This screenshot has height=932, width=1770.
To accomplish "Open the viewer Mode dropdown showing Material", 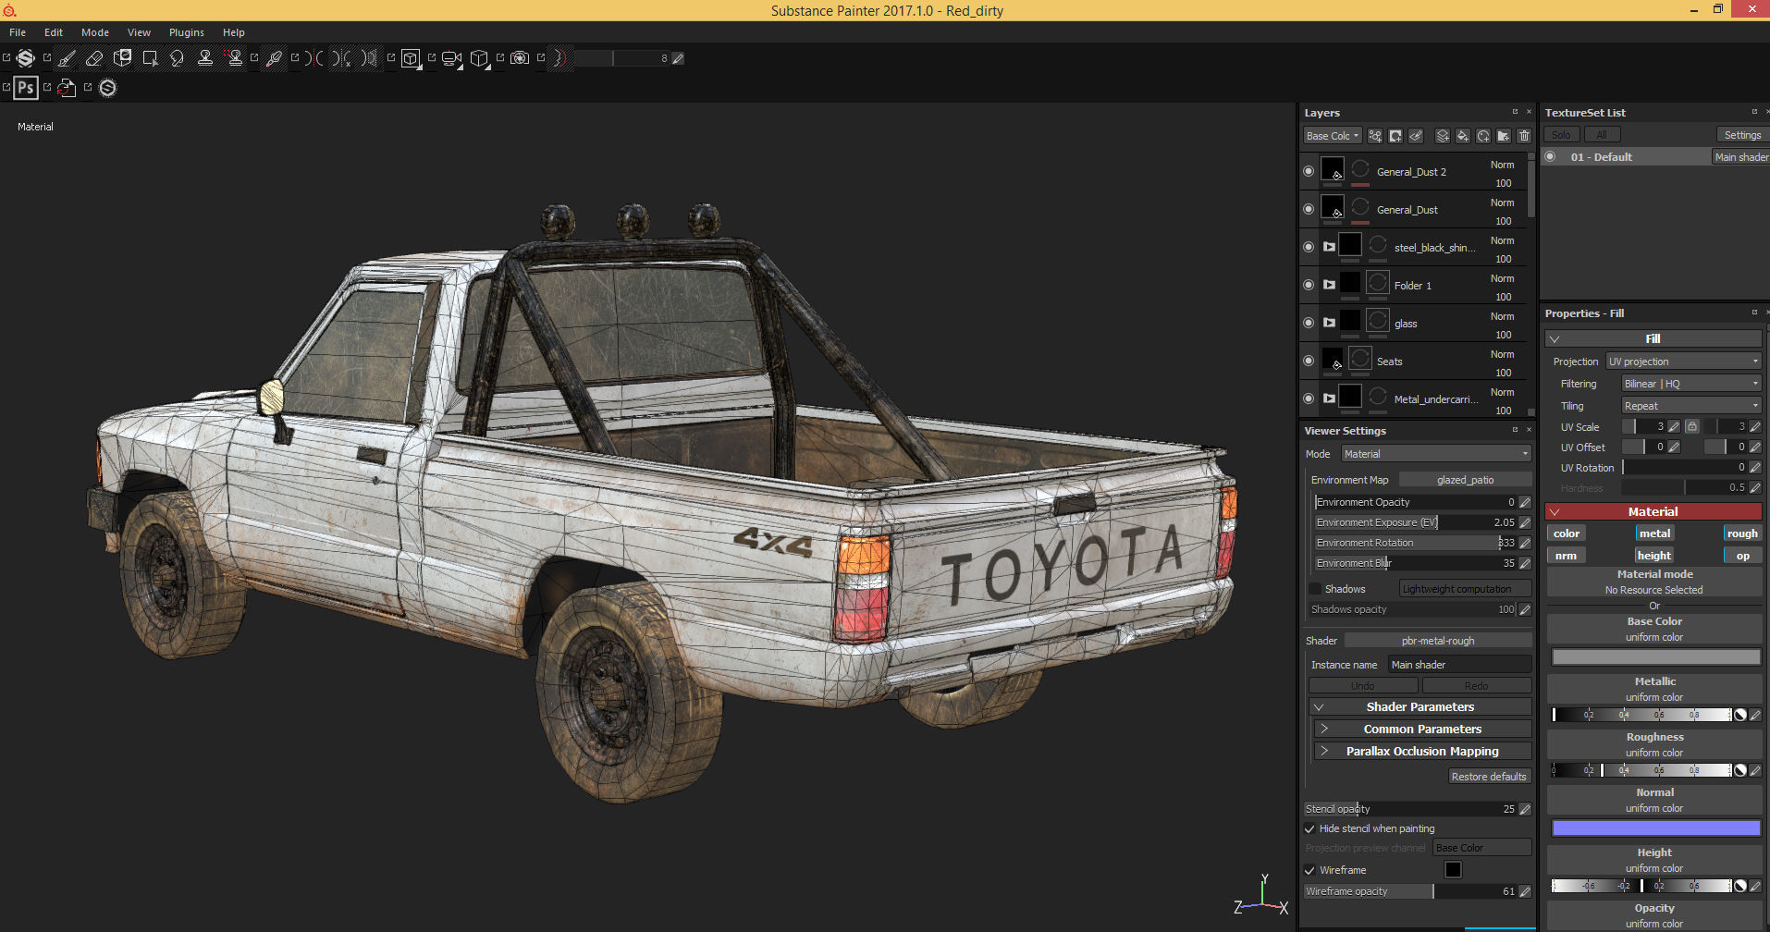I will [1436, 454].
